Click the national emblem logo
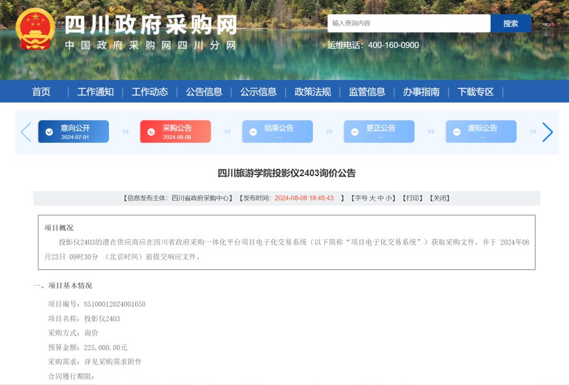 coord(35,29)
